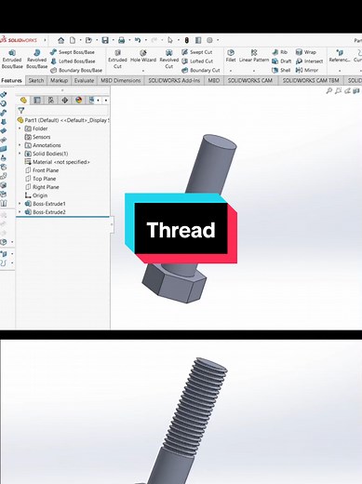Select the Swept Cut tool
The height and width of the screenshot is (484, 362).
click(x=197, y=52)
